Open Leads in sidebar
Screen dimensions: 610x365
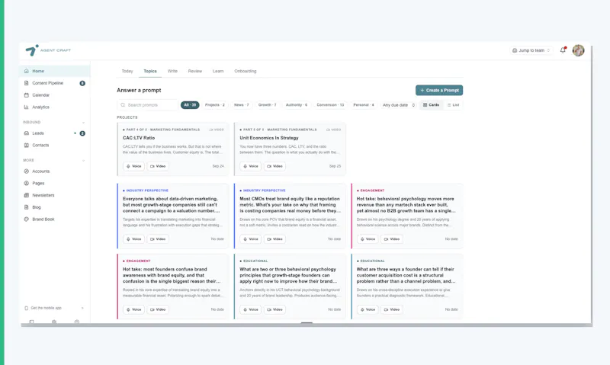[x=54, y=133]
